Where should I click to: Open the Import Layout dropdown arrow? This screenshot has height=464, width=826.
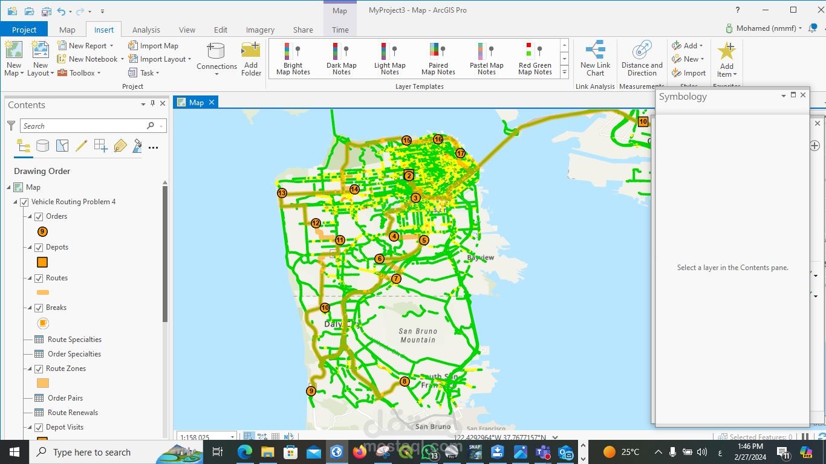coord(189,59)
